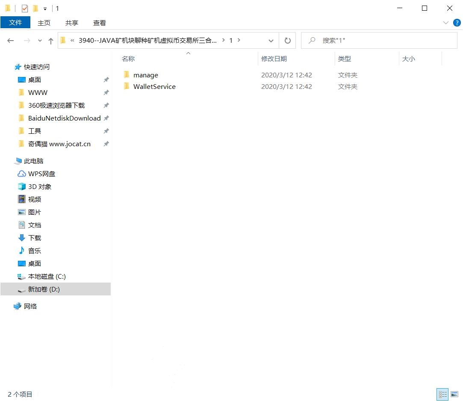Screen dimensions: 463x401
Task: Expand breadcrumb chevron before "1" segment
Action: (x=223, y=40)
